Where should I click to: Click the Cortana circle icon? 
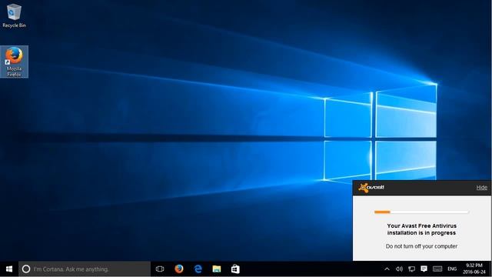tap(26, 269)
